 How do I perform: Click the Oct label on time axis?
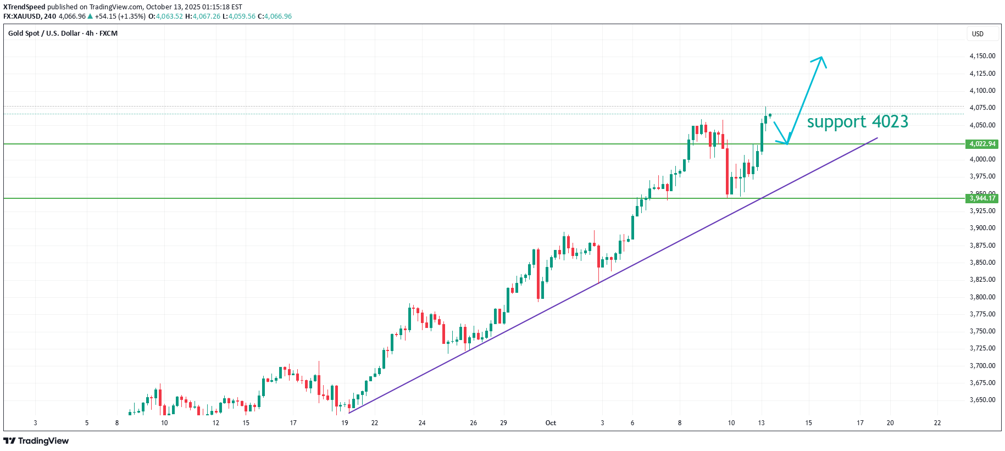pyautogui.click(x=551, y=423)
